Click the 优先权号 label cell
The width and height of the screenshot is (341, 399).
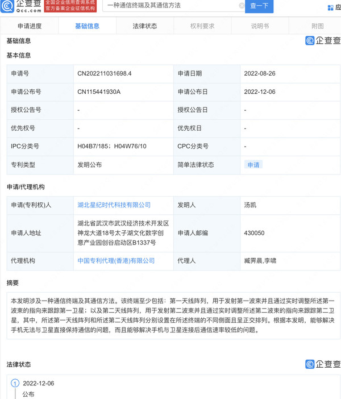pos(40,128)
